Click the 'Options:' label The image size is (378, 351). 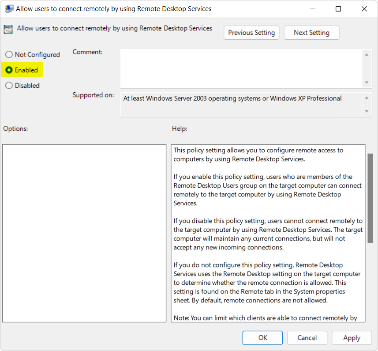pyautogui.click(x=15, y=128)
